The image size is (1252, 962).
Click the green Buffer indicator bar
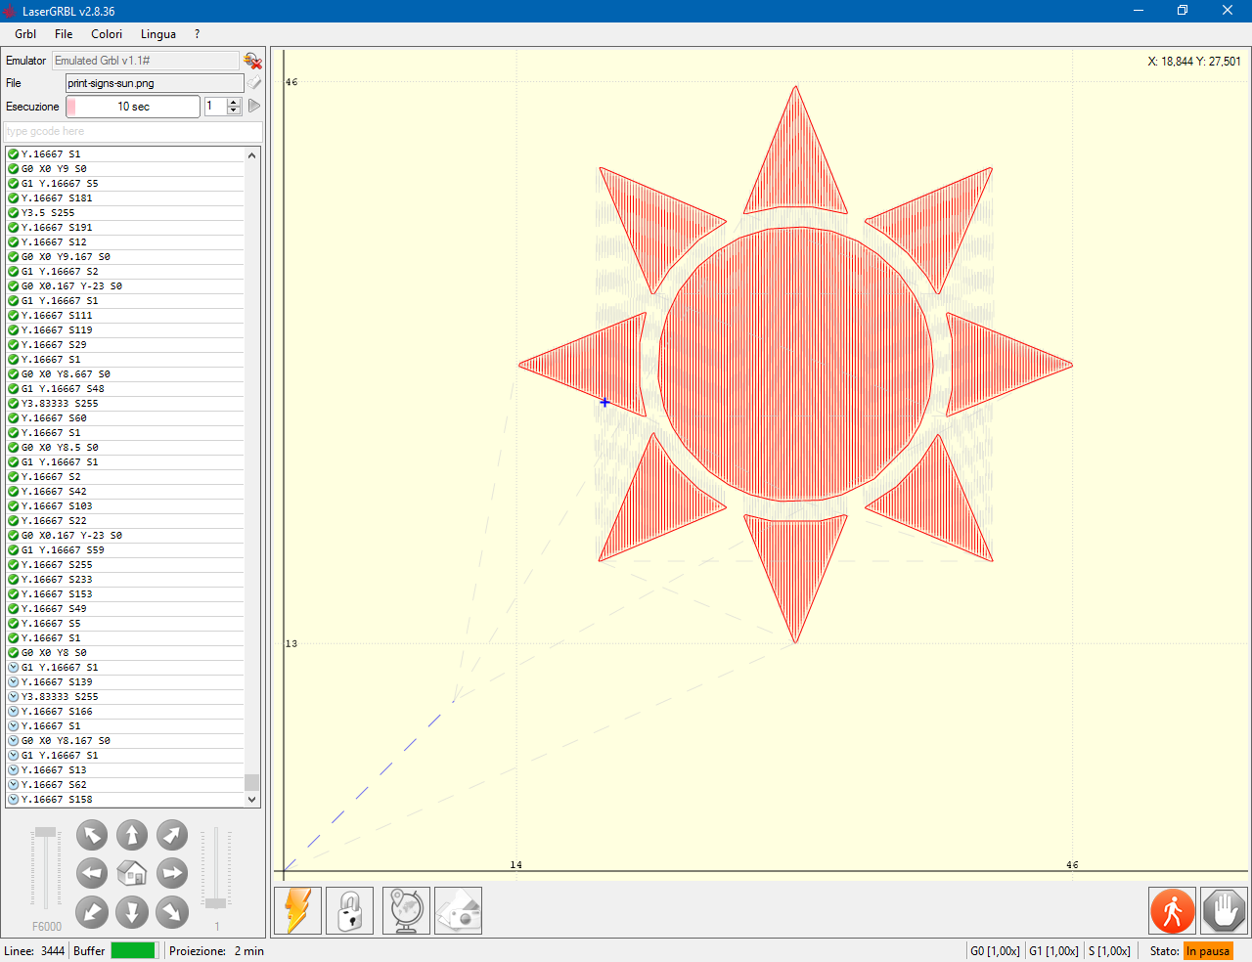coord(133,950)
